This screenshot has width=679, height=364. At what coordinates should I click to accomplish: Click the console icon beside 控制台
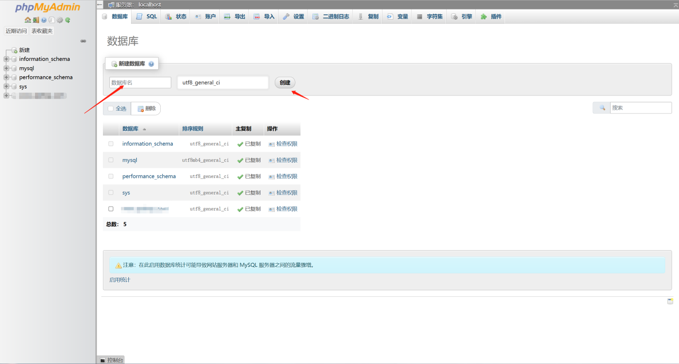[x=102, y=360]
